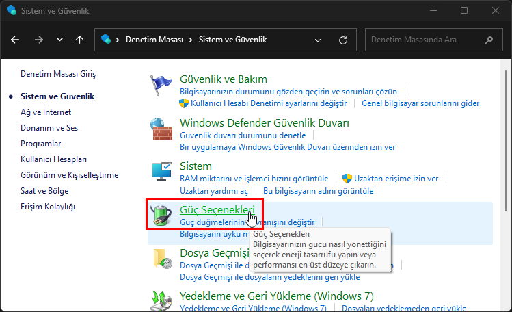
Task: Click the Güç Seçenekleri battery icon
Action: [x=161, y=215]
